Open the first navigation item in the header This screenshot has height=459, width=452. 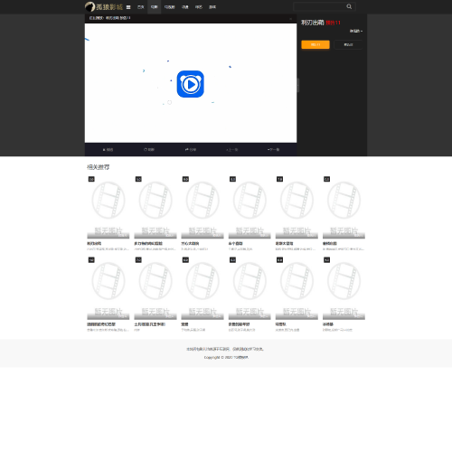click(141, 7)
